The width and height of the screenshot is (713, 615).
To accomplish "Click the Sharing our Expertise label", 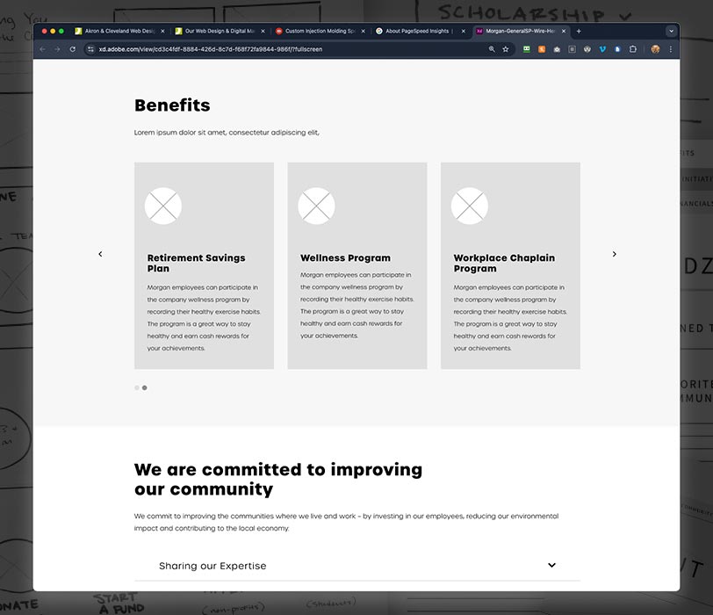I will (212, 566).
